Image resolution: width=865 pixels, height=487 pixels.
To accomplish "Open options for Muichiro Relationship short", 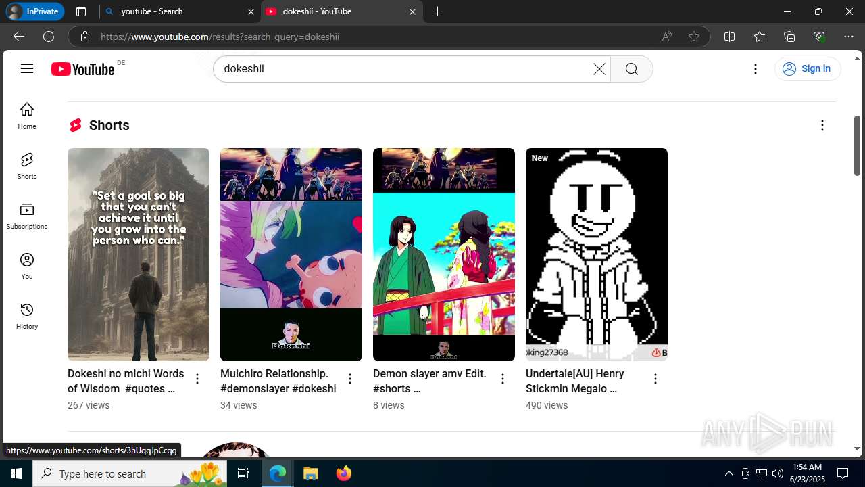I will [350, 379].
